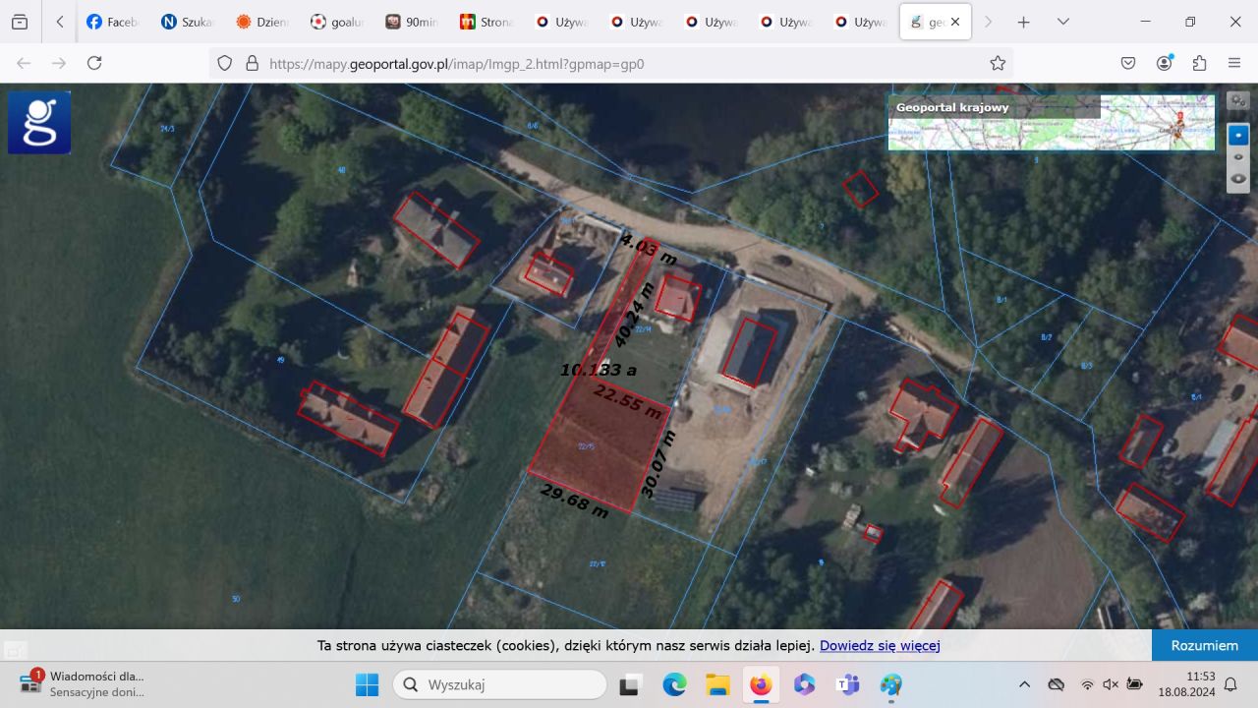1258x708 pixels.
Task: Bookmark this page with the star icon
Action: click(x=998, y=63)
